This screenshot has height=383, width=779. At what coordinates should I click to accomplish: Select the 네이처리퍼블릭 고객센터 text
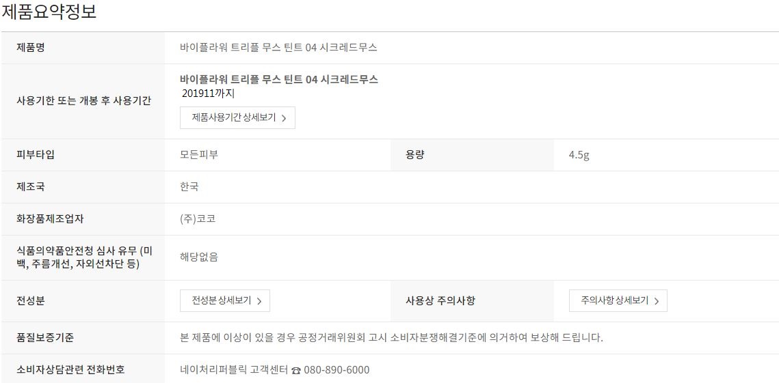click(x=233, y=370)
